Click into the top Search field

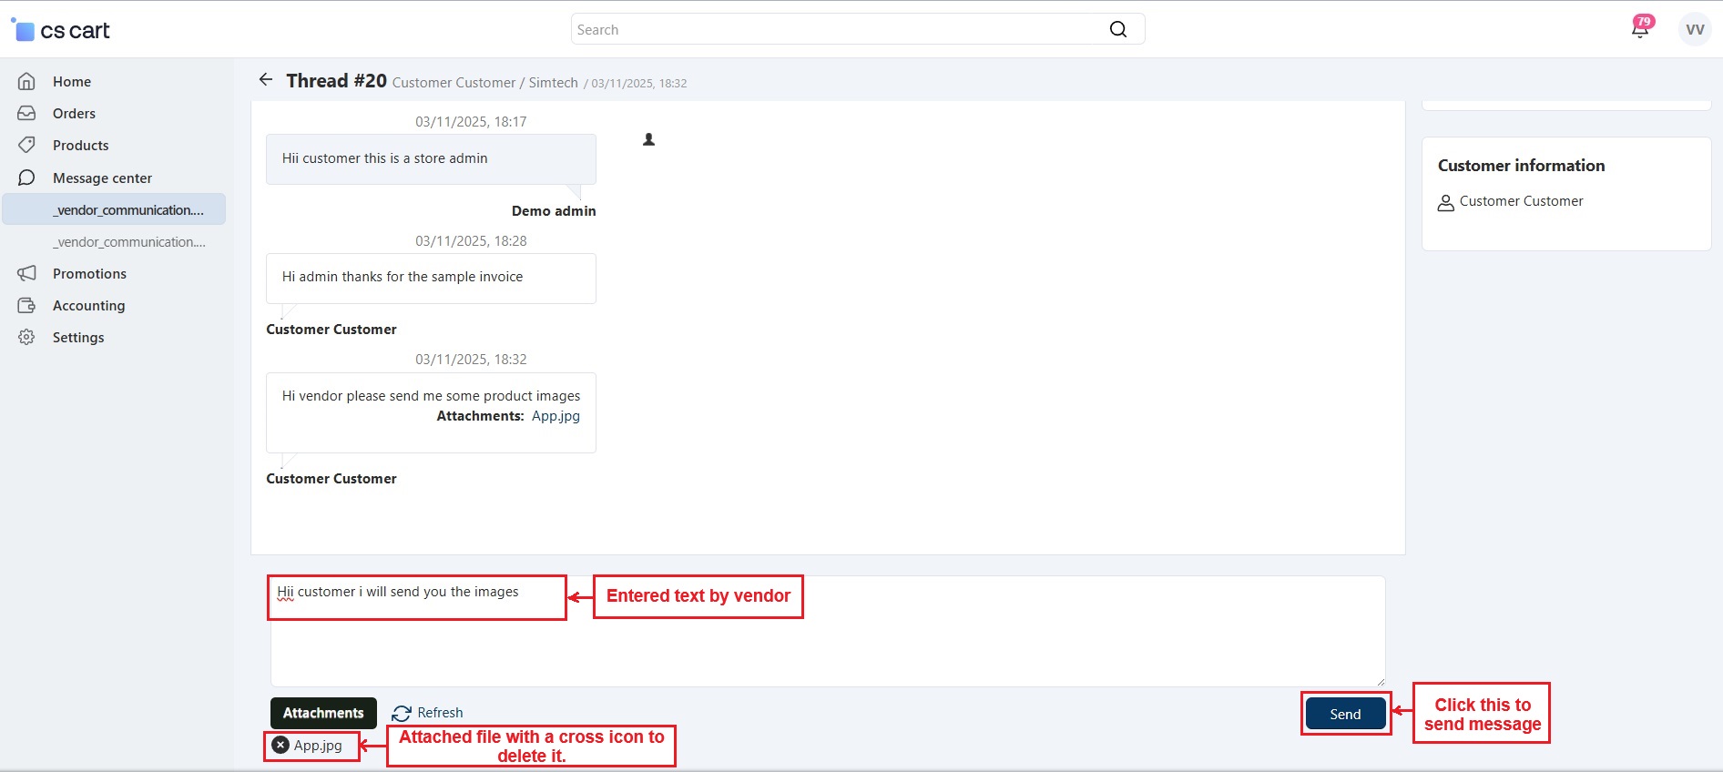click(x=838, y=29)
